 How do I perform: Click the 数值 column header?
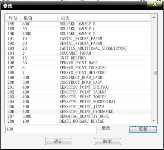39,18
